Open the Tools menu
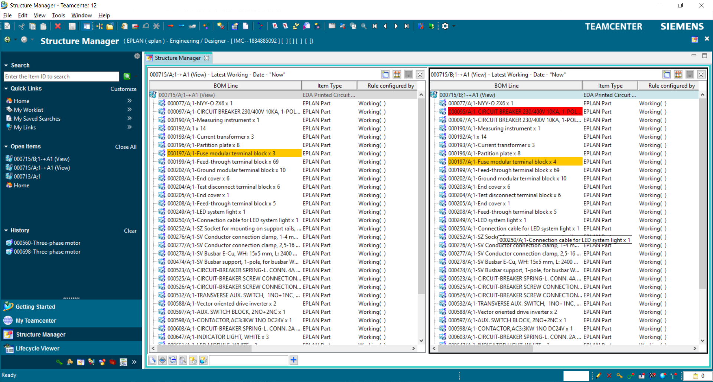The width and height of the screenshot is (713, 382). (x=58, y=15)
